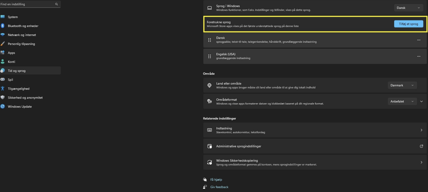Click the Sprog i Windows laptop icon

click(209, 8)
